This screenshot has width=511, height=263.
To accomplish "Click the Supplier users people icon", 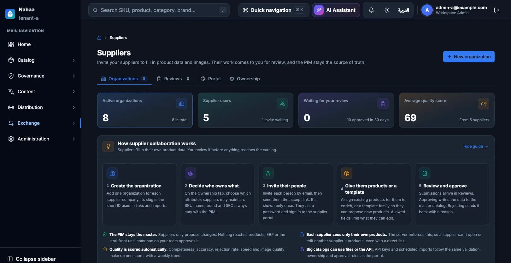I will 282,104.
